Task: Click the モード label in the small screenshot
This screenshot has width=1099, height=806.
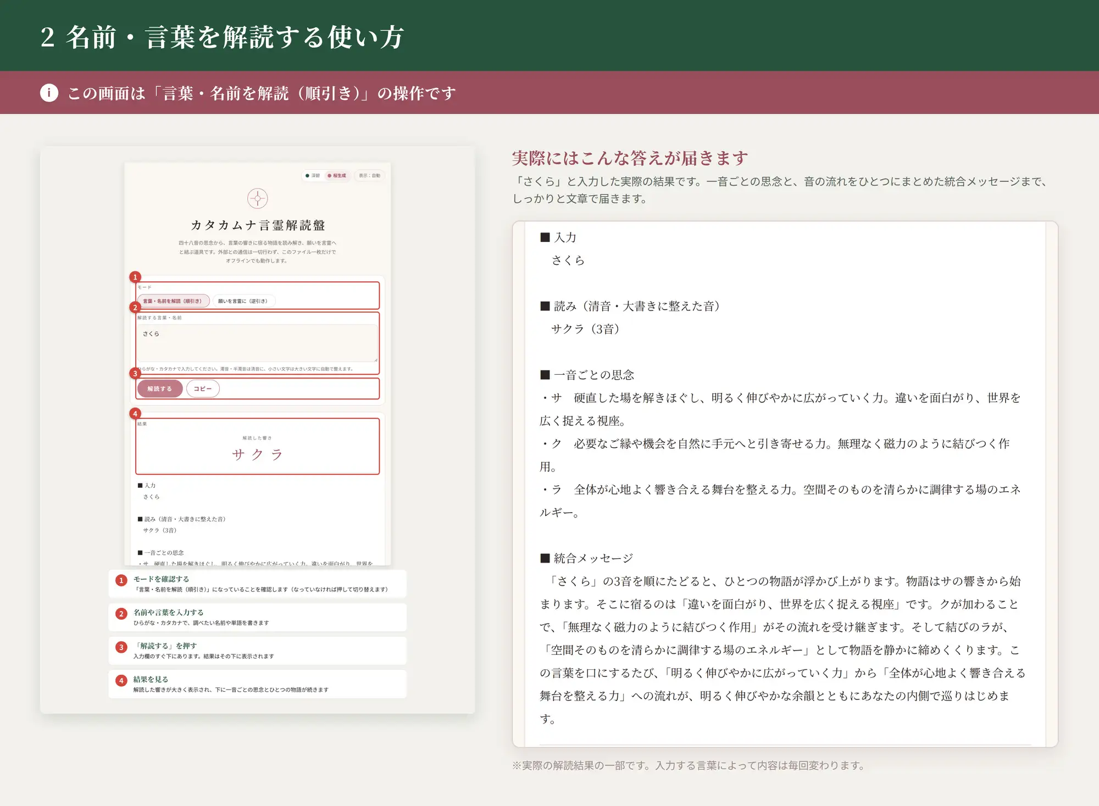Action: click(x=144, y=287)
